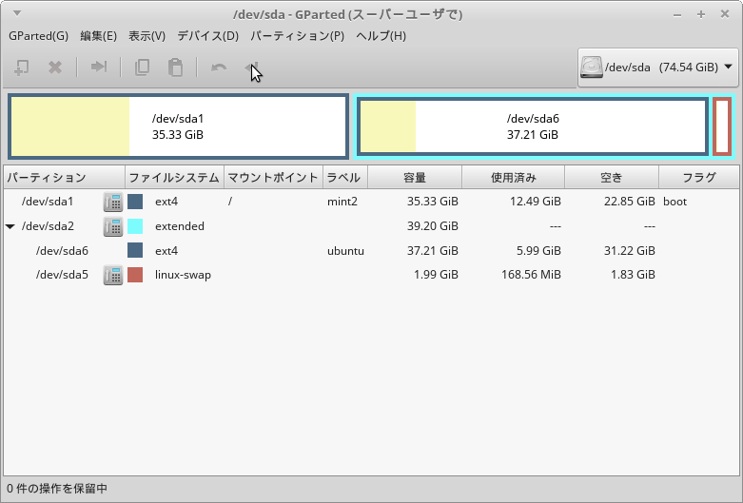743x503 pixels.
Task: Click the Apply all operations icon
Action: click(252, 68)
